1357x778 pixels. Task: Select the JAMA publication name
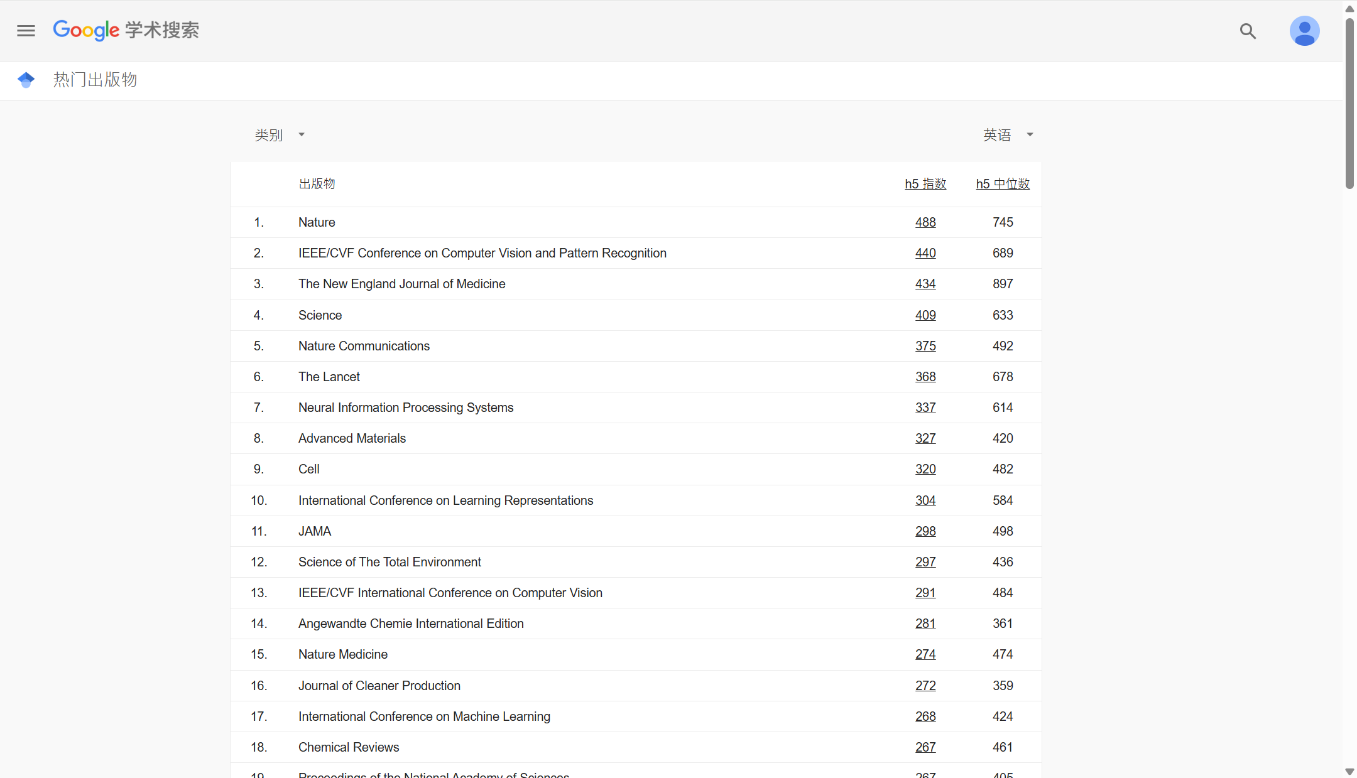point(315,531)
